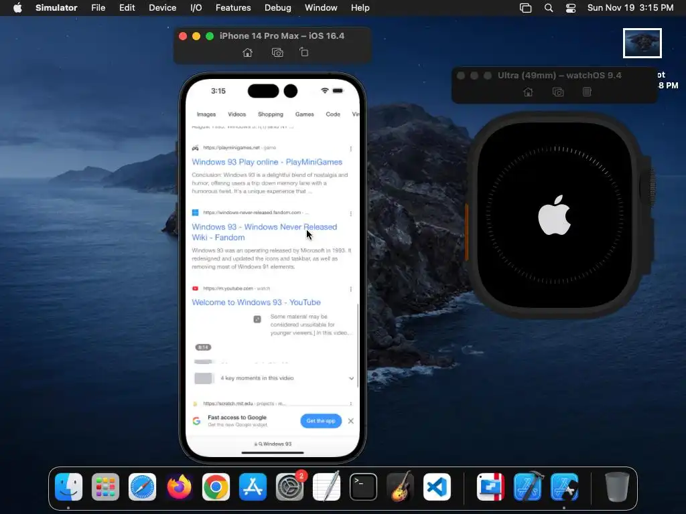Open the Windows Never Released Wiki Fandom result
The height and width of the screenshot is (514, 686).
click(x=264, y=232)
